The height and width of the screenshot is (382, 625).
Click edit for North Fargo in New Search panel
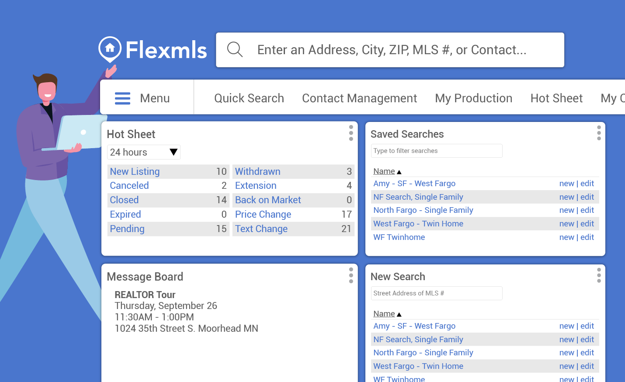pos(587,353)
